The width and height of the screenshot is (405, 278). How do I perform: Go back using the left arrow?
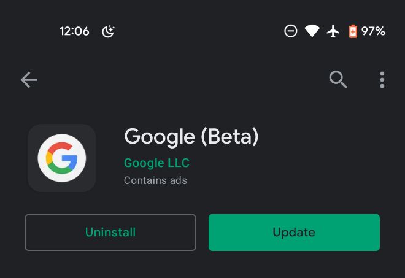29,80
